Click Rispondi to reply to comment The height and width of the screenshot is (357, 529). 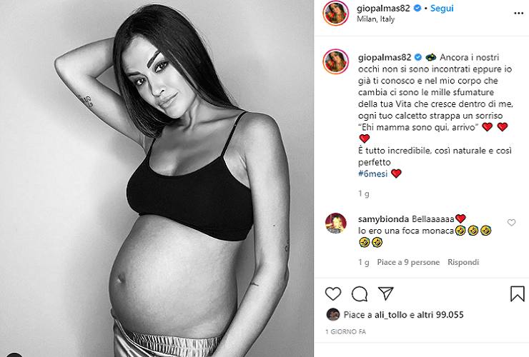pos(463,262)
